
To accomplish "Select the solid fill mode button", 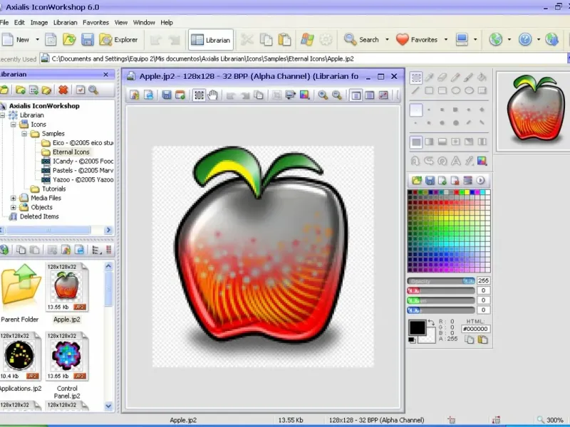I will (x=416, y=142).
